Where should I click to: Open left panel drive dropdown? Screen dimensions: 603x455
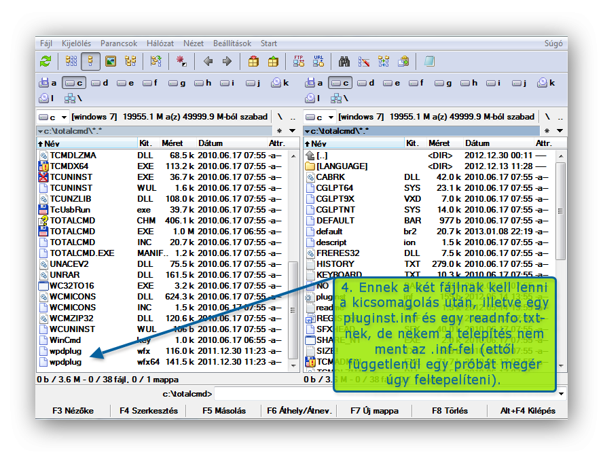(53, 117)
